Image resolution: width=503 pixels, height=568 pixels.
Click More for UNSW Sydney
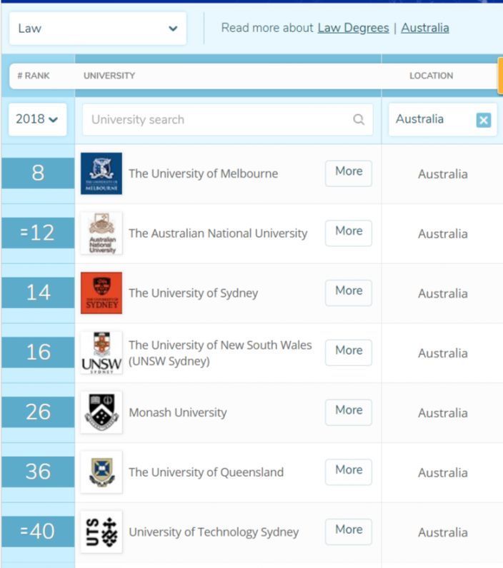[349, 353]
